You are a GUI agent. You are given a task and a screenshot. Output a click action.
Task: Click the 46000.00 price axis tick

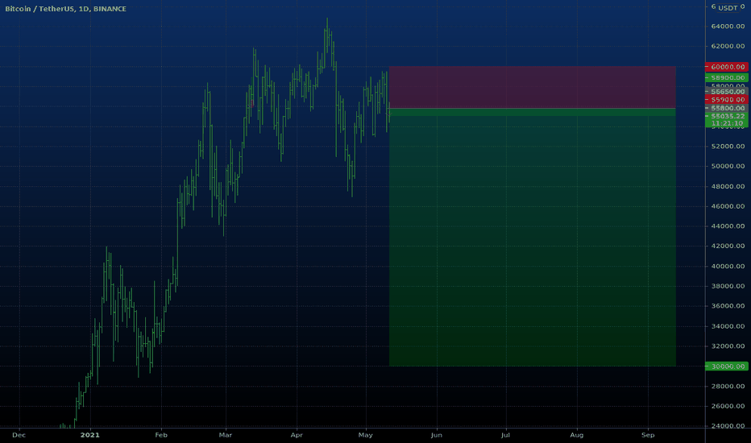728,206
